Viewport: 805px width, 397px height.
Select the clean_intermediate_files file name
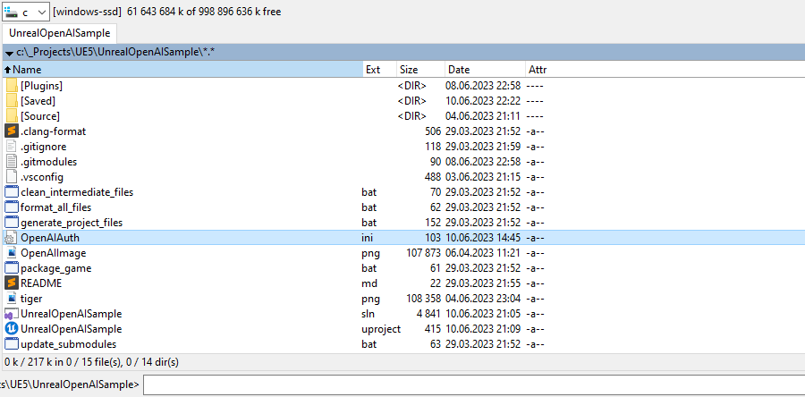[77, 192]
